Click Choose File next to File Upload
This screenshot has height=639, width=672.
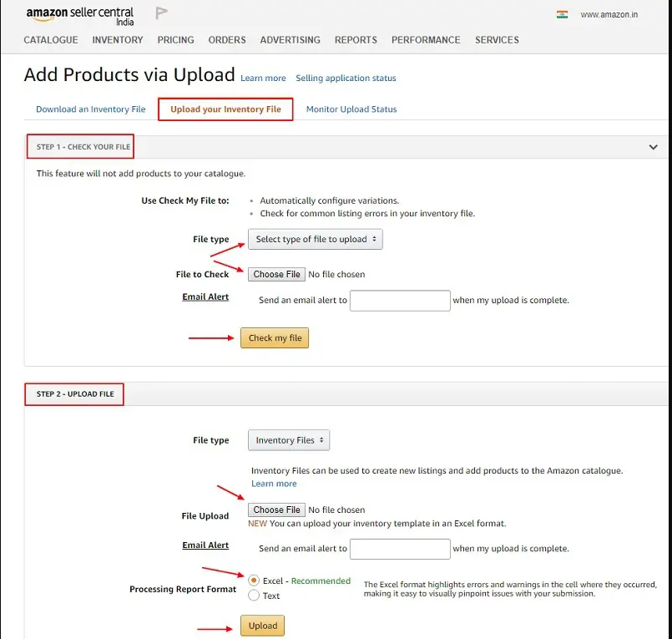point(277,510)
